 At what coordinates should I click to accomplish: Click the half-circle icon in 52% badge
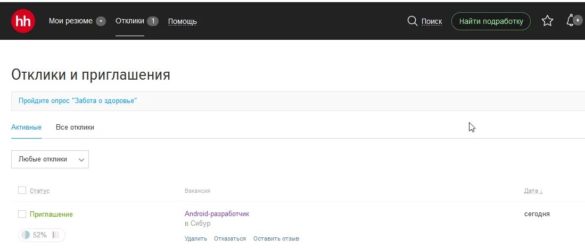[26, 235]
